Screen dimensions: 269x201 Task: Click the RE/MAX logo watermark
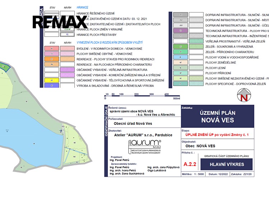pos(60,22)
